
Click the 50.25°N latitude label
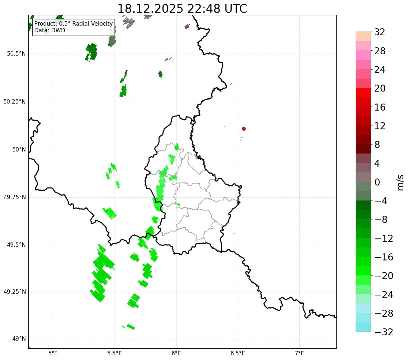click(x=15, y=102)
